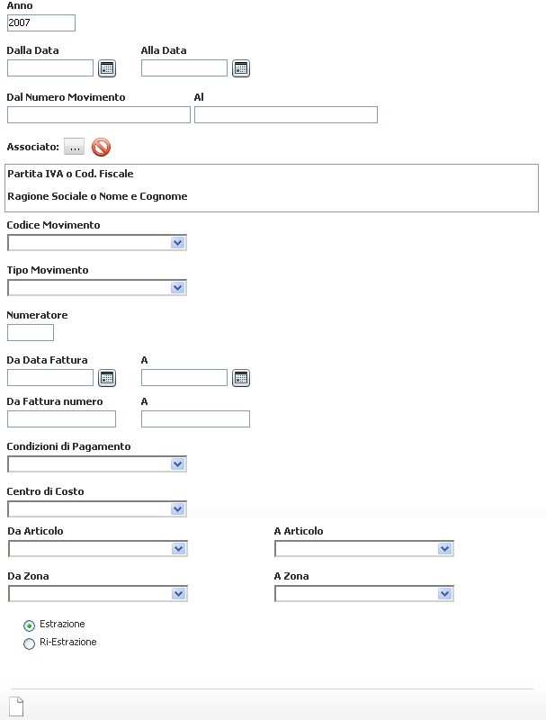Viewport: 546px width, 720px height.
Task: Expand the Tipo Movimento dropdown
Action: (97, 287)
